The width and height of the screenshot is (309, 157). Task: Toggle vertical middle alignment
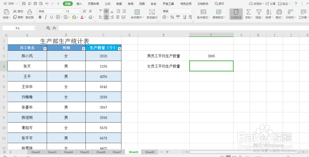[x=106, y=11]
